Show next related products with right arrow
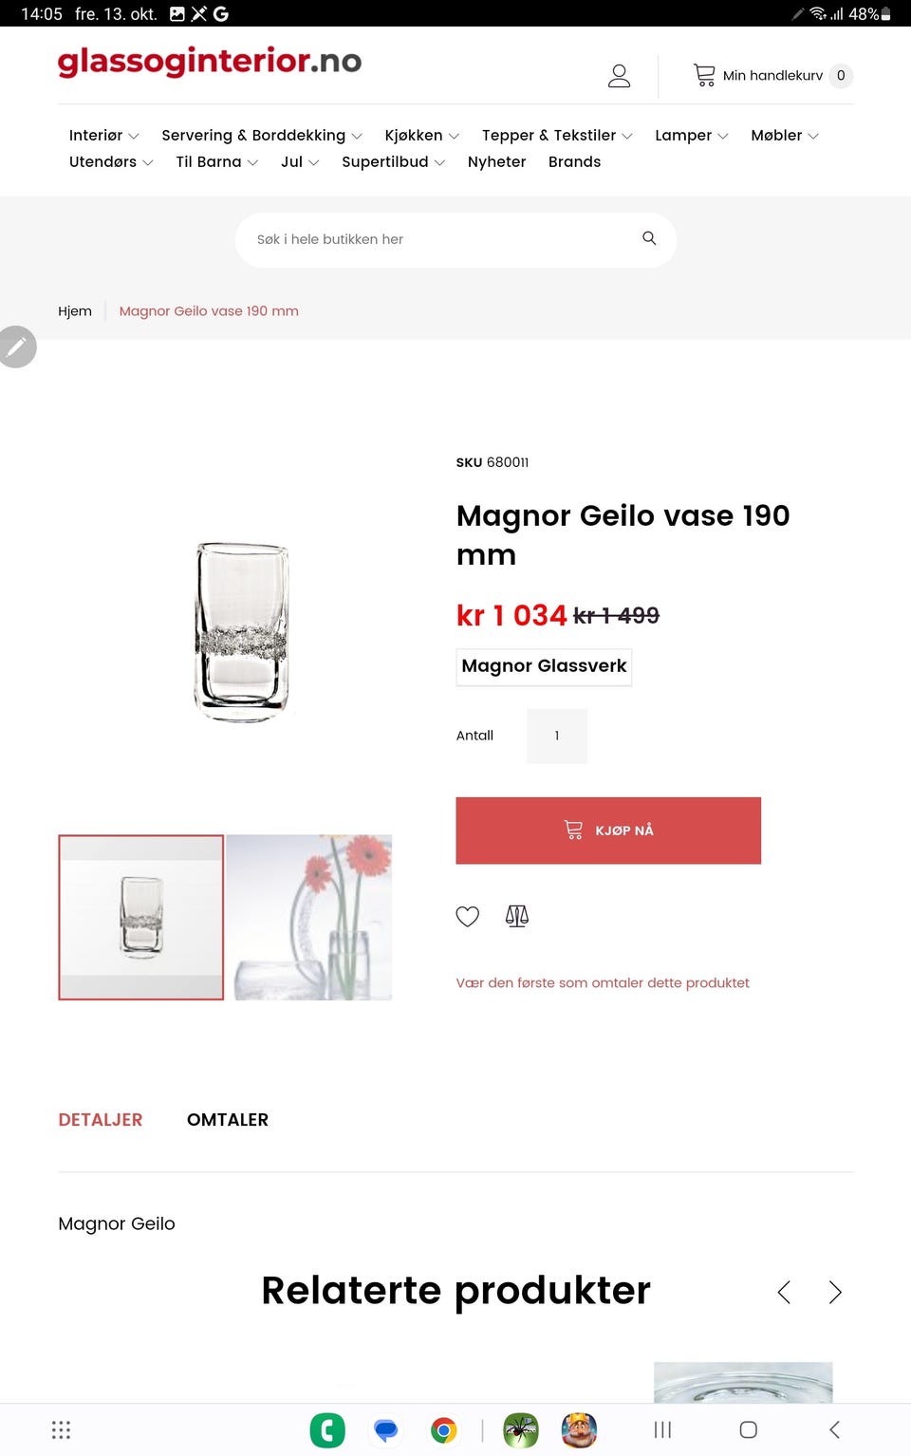Image resolution: width=911 pixels, height=1456 pixels. (835, 1292)
